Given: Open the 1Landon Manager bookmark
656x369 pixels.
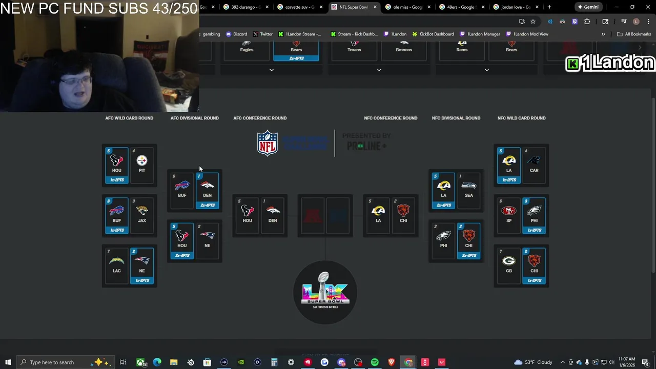Looking at the screenshot, I should 480,34.
